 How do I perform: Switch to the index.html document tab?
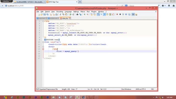coord(42,18)
